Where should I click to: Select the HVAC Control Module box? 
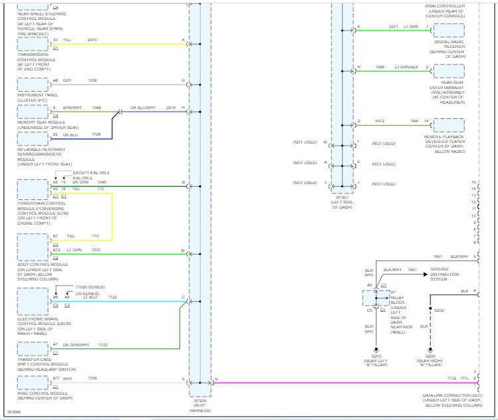pos(33,383)
